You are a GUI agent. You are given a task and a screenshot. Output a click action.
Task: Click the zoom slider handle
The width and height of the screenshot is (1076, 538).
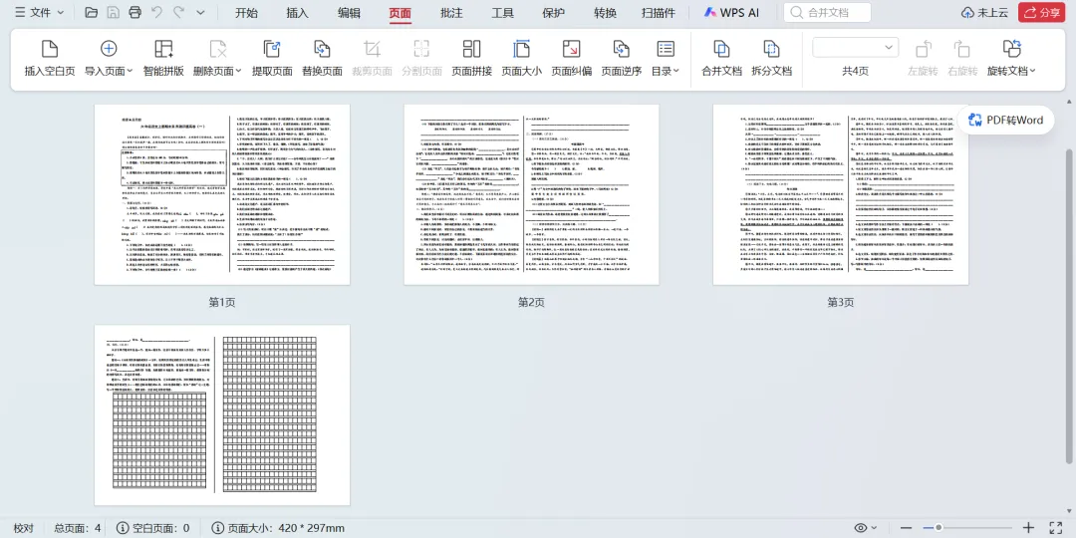click(939, 528)
